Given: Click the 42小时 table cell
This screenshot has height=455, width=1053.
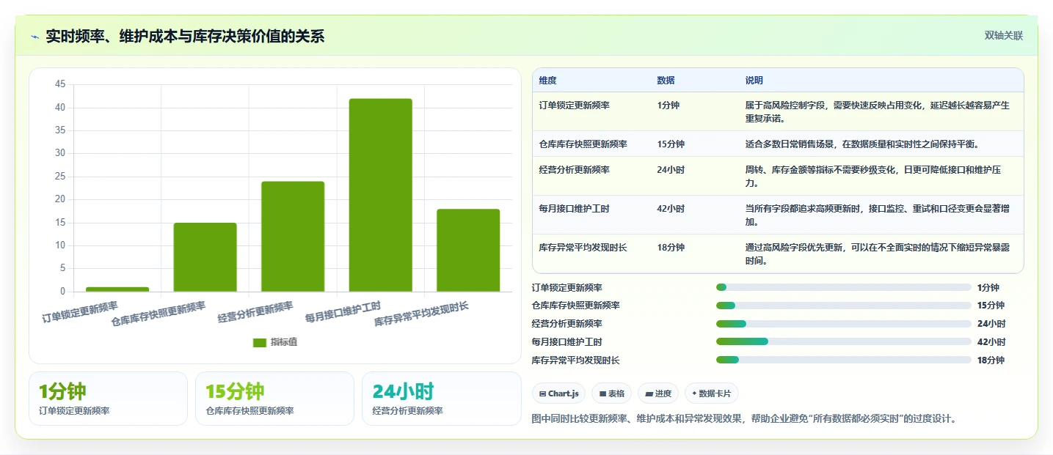Looking at the screenshot, I should (x=671, y=209).
